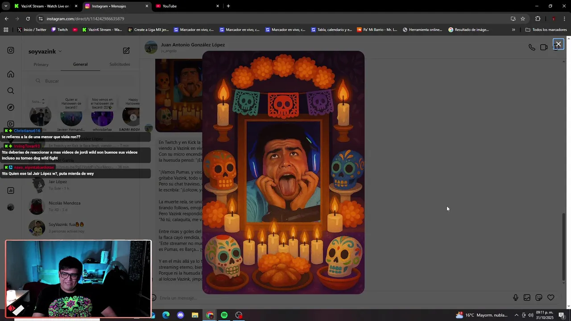Compose a new message with pencil icon
This screenshot has width=571, height=321.
click(x=126, y=51)
